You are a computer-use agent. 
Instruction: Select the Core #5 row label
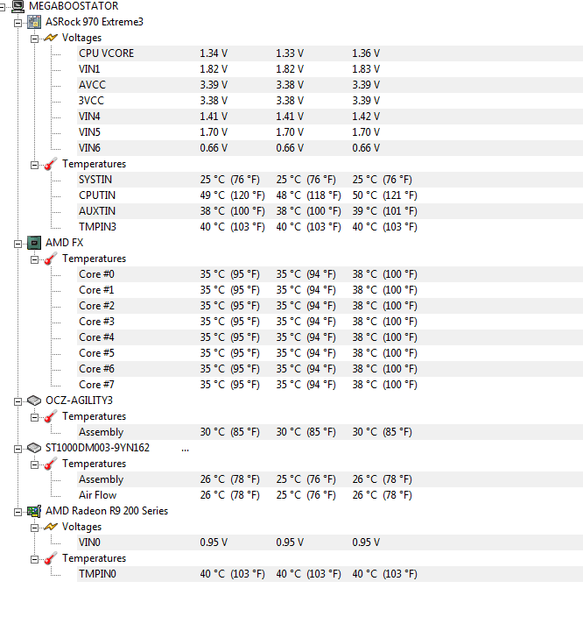pyautogui.click(x=96, y=353)
